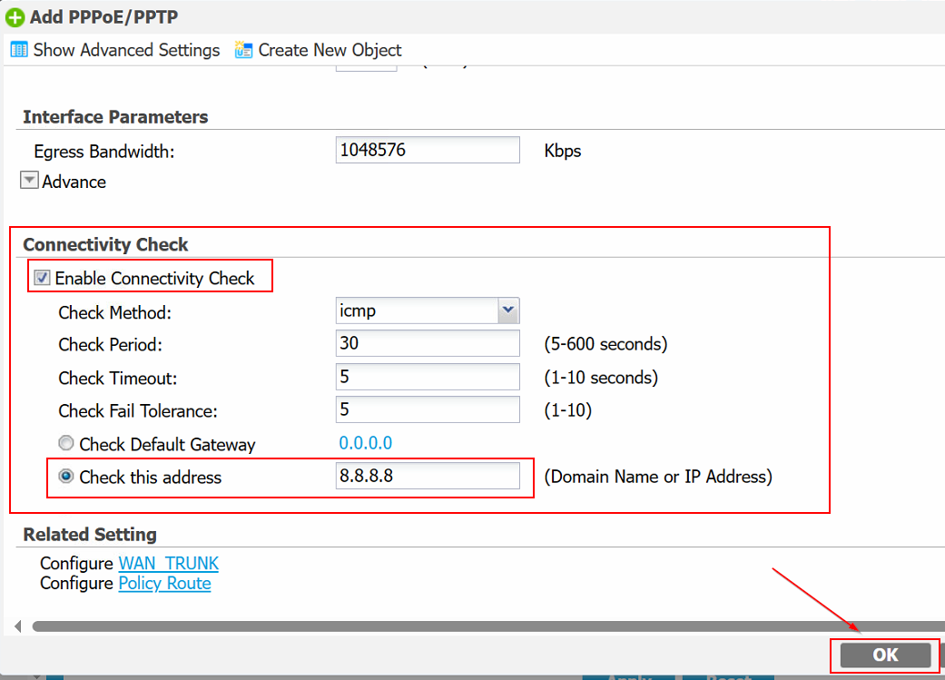Click the Create New Object icon

(x=243, y=50)
